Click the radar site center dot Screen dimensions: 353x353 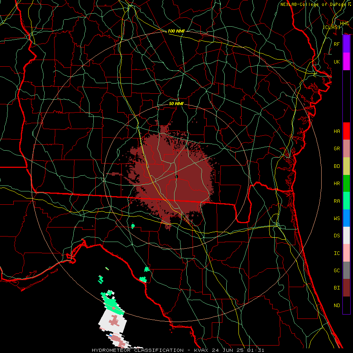click(176, 176)
